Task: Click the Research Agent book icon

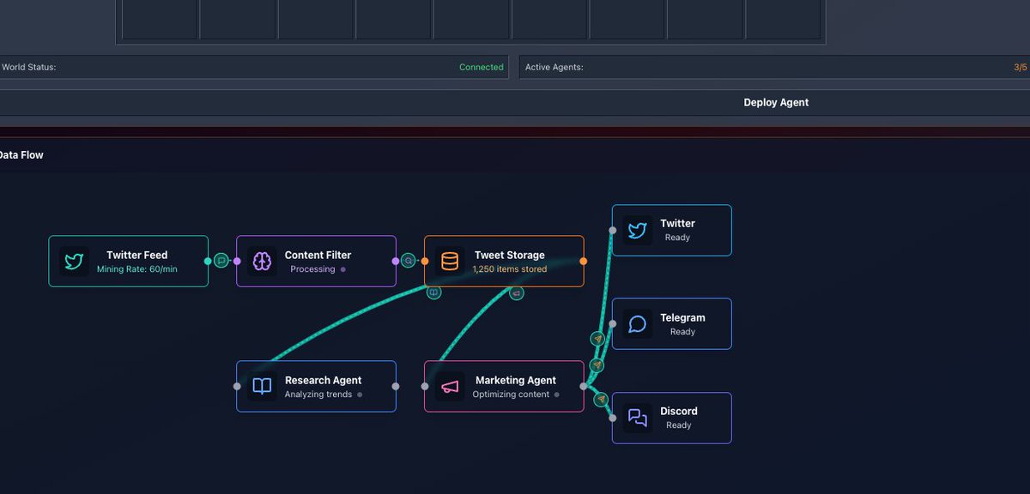Action: 262,387
